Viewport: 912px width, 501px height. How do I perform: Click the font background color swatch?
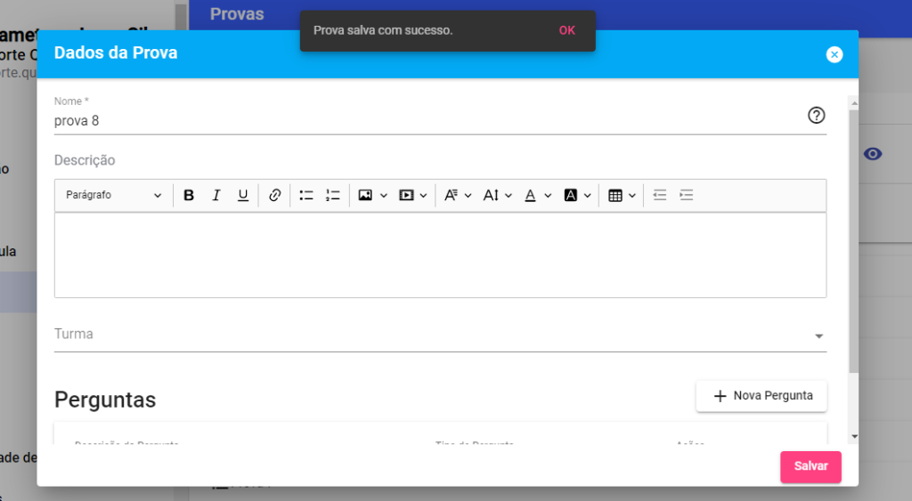point(571,195)
